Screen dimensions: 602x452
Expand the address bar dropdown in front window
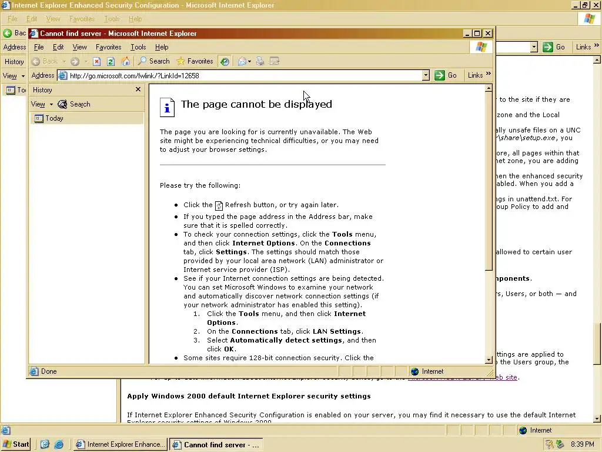[426, 76]
